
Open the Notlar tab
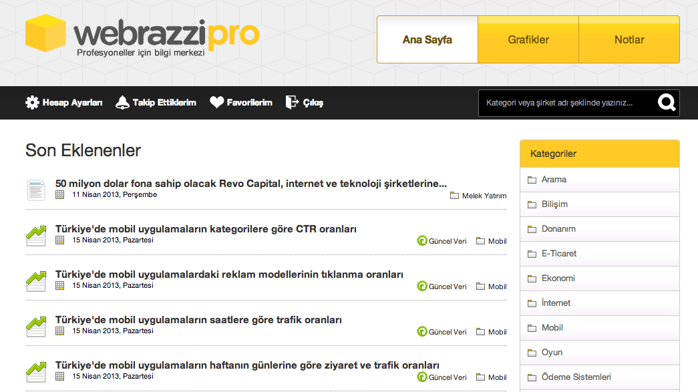coord(629,39)
